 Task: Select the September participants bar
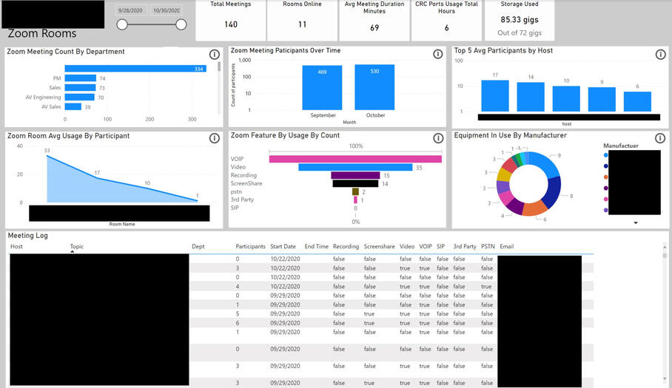coord(322,88)
